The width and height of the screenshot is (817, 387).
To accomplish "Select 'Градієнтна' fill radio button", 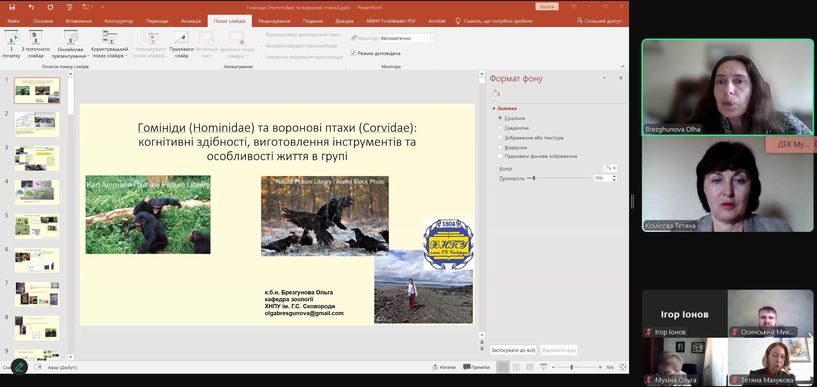I will click(500, 128).
